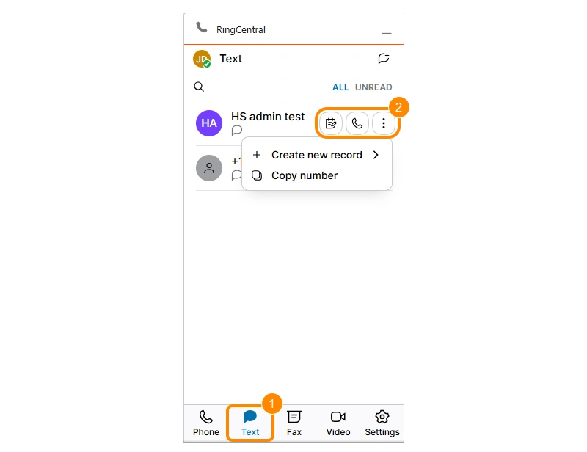Open the Phone tab in bottom bar
This screenshot has width=587, height=452.
click(x=206, y=423)
